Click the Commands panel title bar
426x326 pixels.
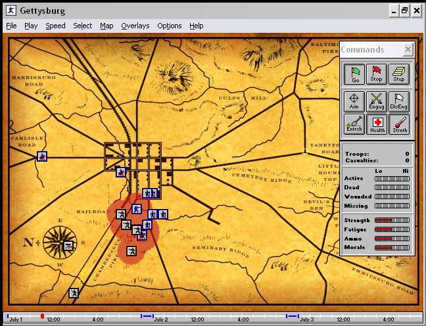[371, 49]
